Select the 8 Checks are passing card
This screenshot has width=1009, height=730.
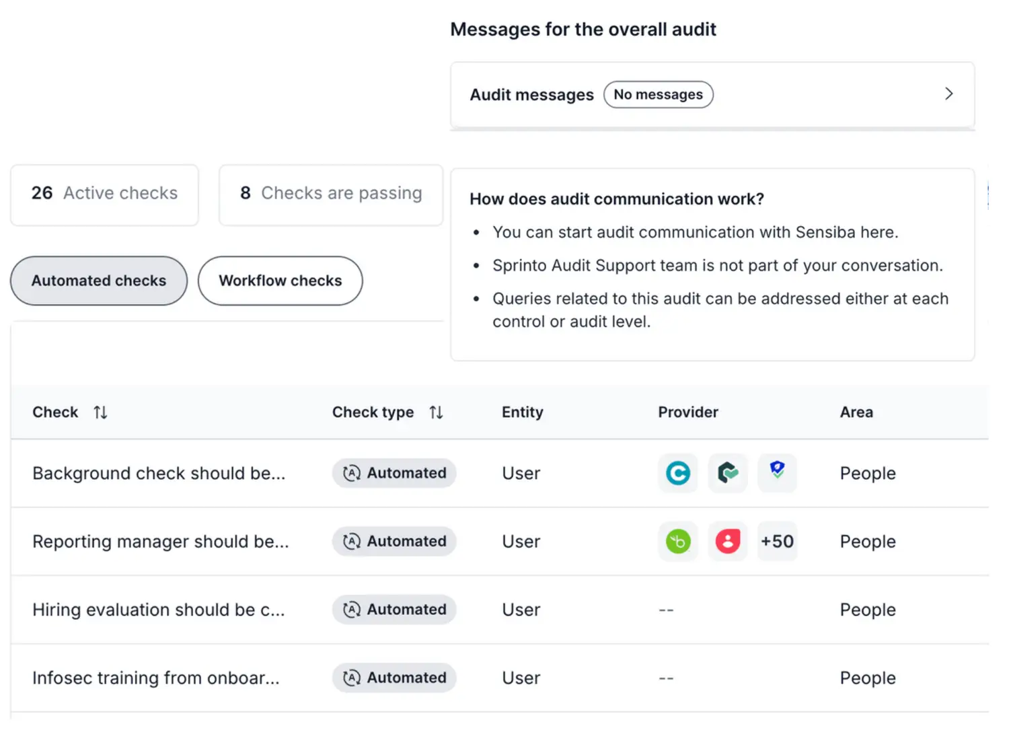click(x=331, y=194)
